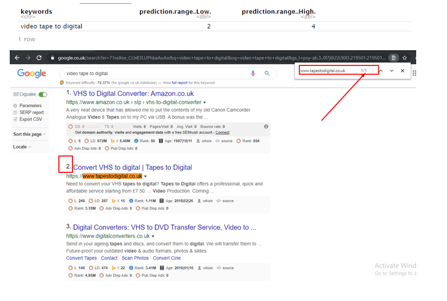Click the info icon in Amazon SEOquake bar
Viewport: 447px width, 301px height.
tap(266, 126)
